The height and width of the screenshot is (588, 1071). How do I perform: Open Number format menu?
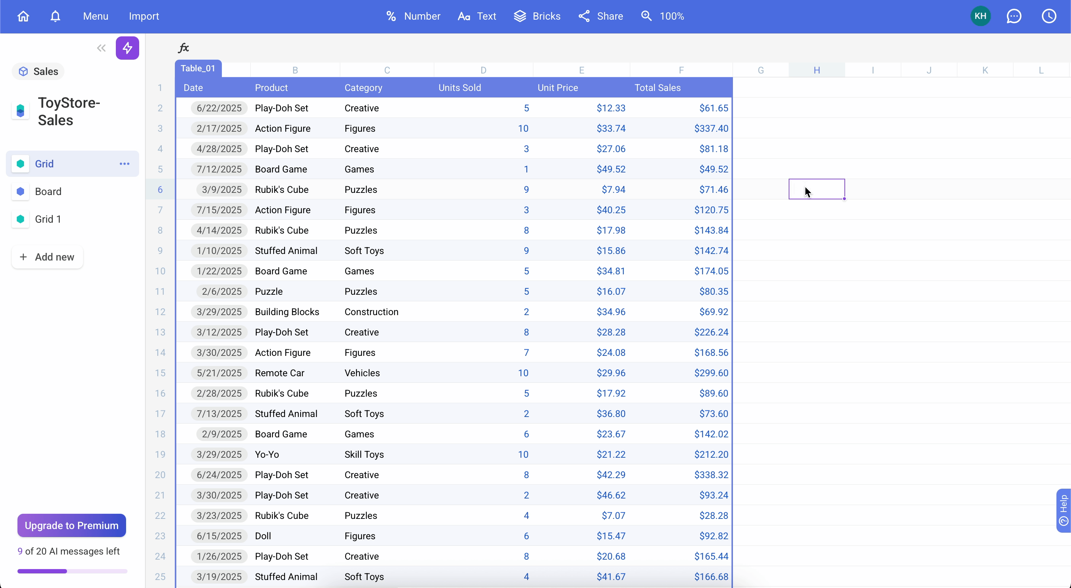pyautogui.click(x=413, y=16)
